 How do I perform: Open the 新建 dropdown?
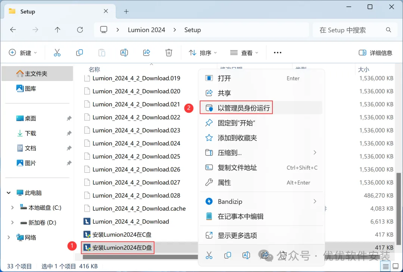[23, 53]
